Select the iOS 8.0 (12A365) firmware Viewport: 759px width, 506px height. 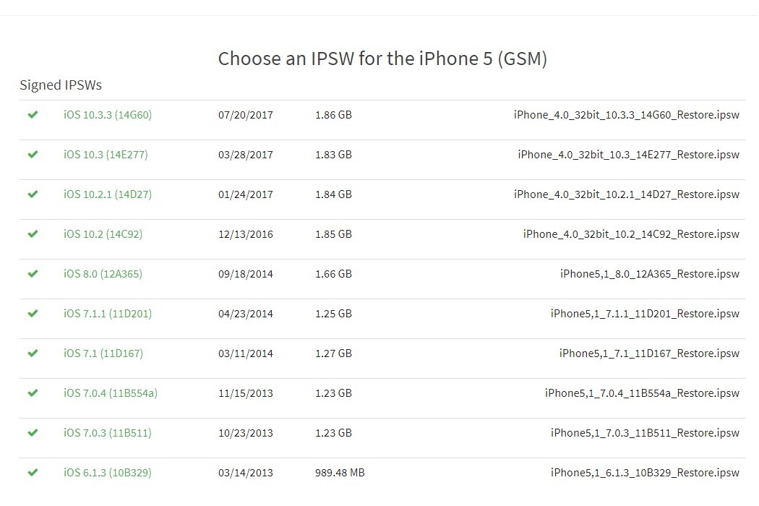click(x=101, y=273)
